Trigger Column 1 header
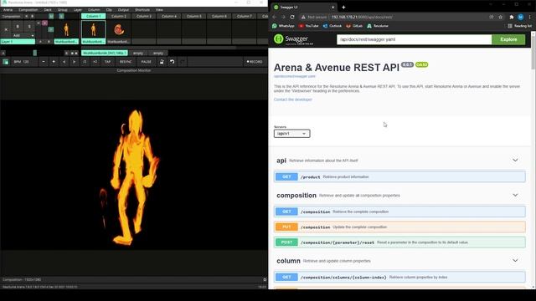536x301 pixels. click(93, 16)
